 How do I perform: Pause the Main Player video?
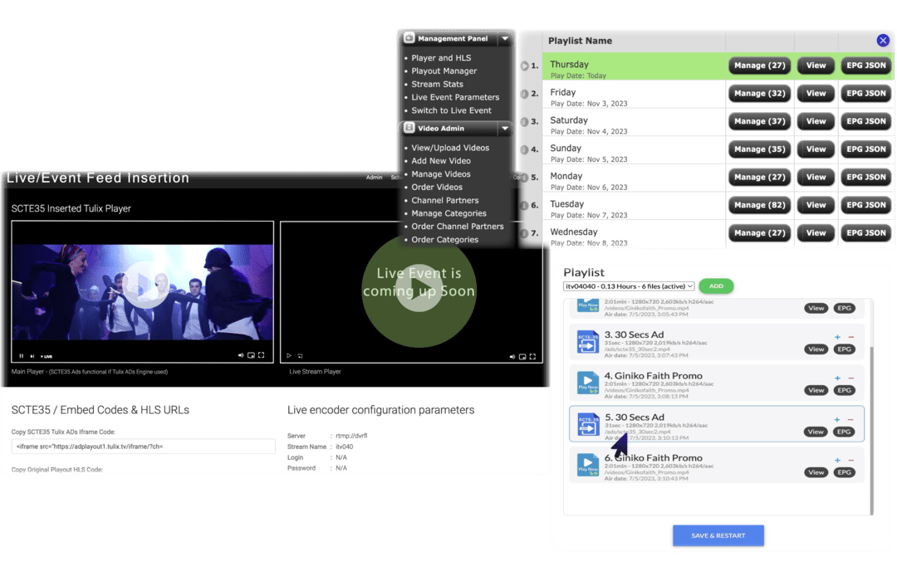[22, 356]
